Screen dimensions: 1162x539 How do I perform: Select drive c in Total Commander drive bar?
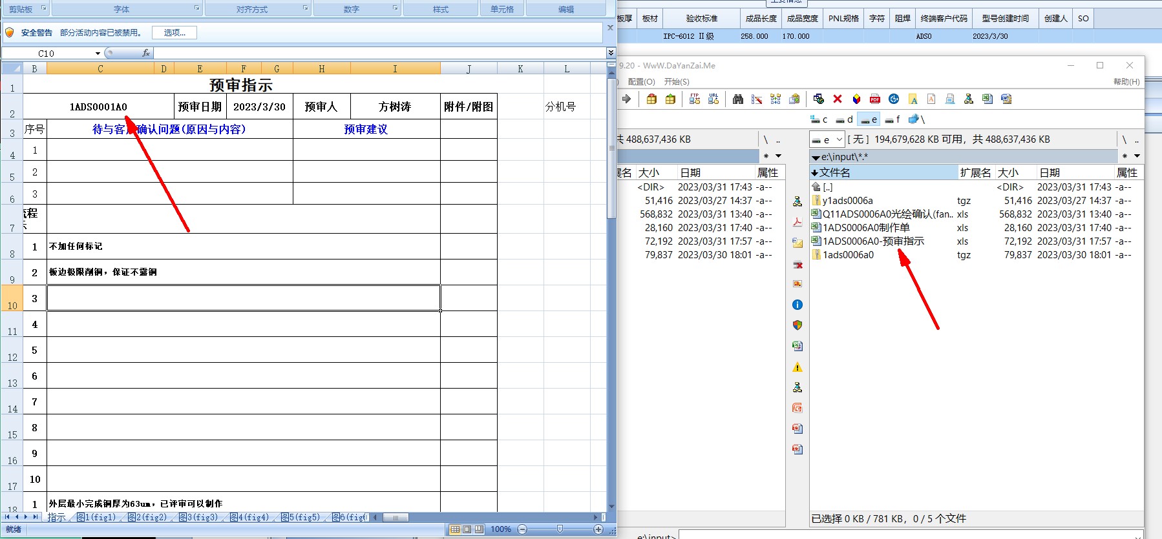(819, 119)
